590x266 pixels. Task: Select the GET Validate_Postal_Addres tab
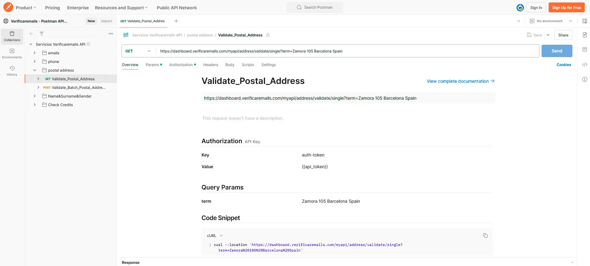[143, 21]
